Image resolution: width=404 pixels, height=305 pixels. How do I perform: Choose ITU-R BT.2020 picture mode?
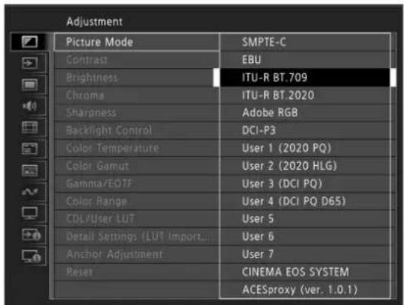tap(306, 95)
